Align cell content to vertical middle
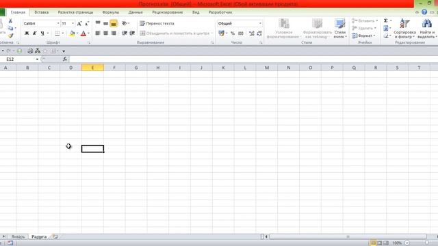 coord(105,23)
